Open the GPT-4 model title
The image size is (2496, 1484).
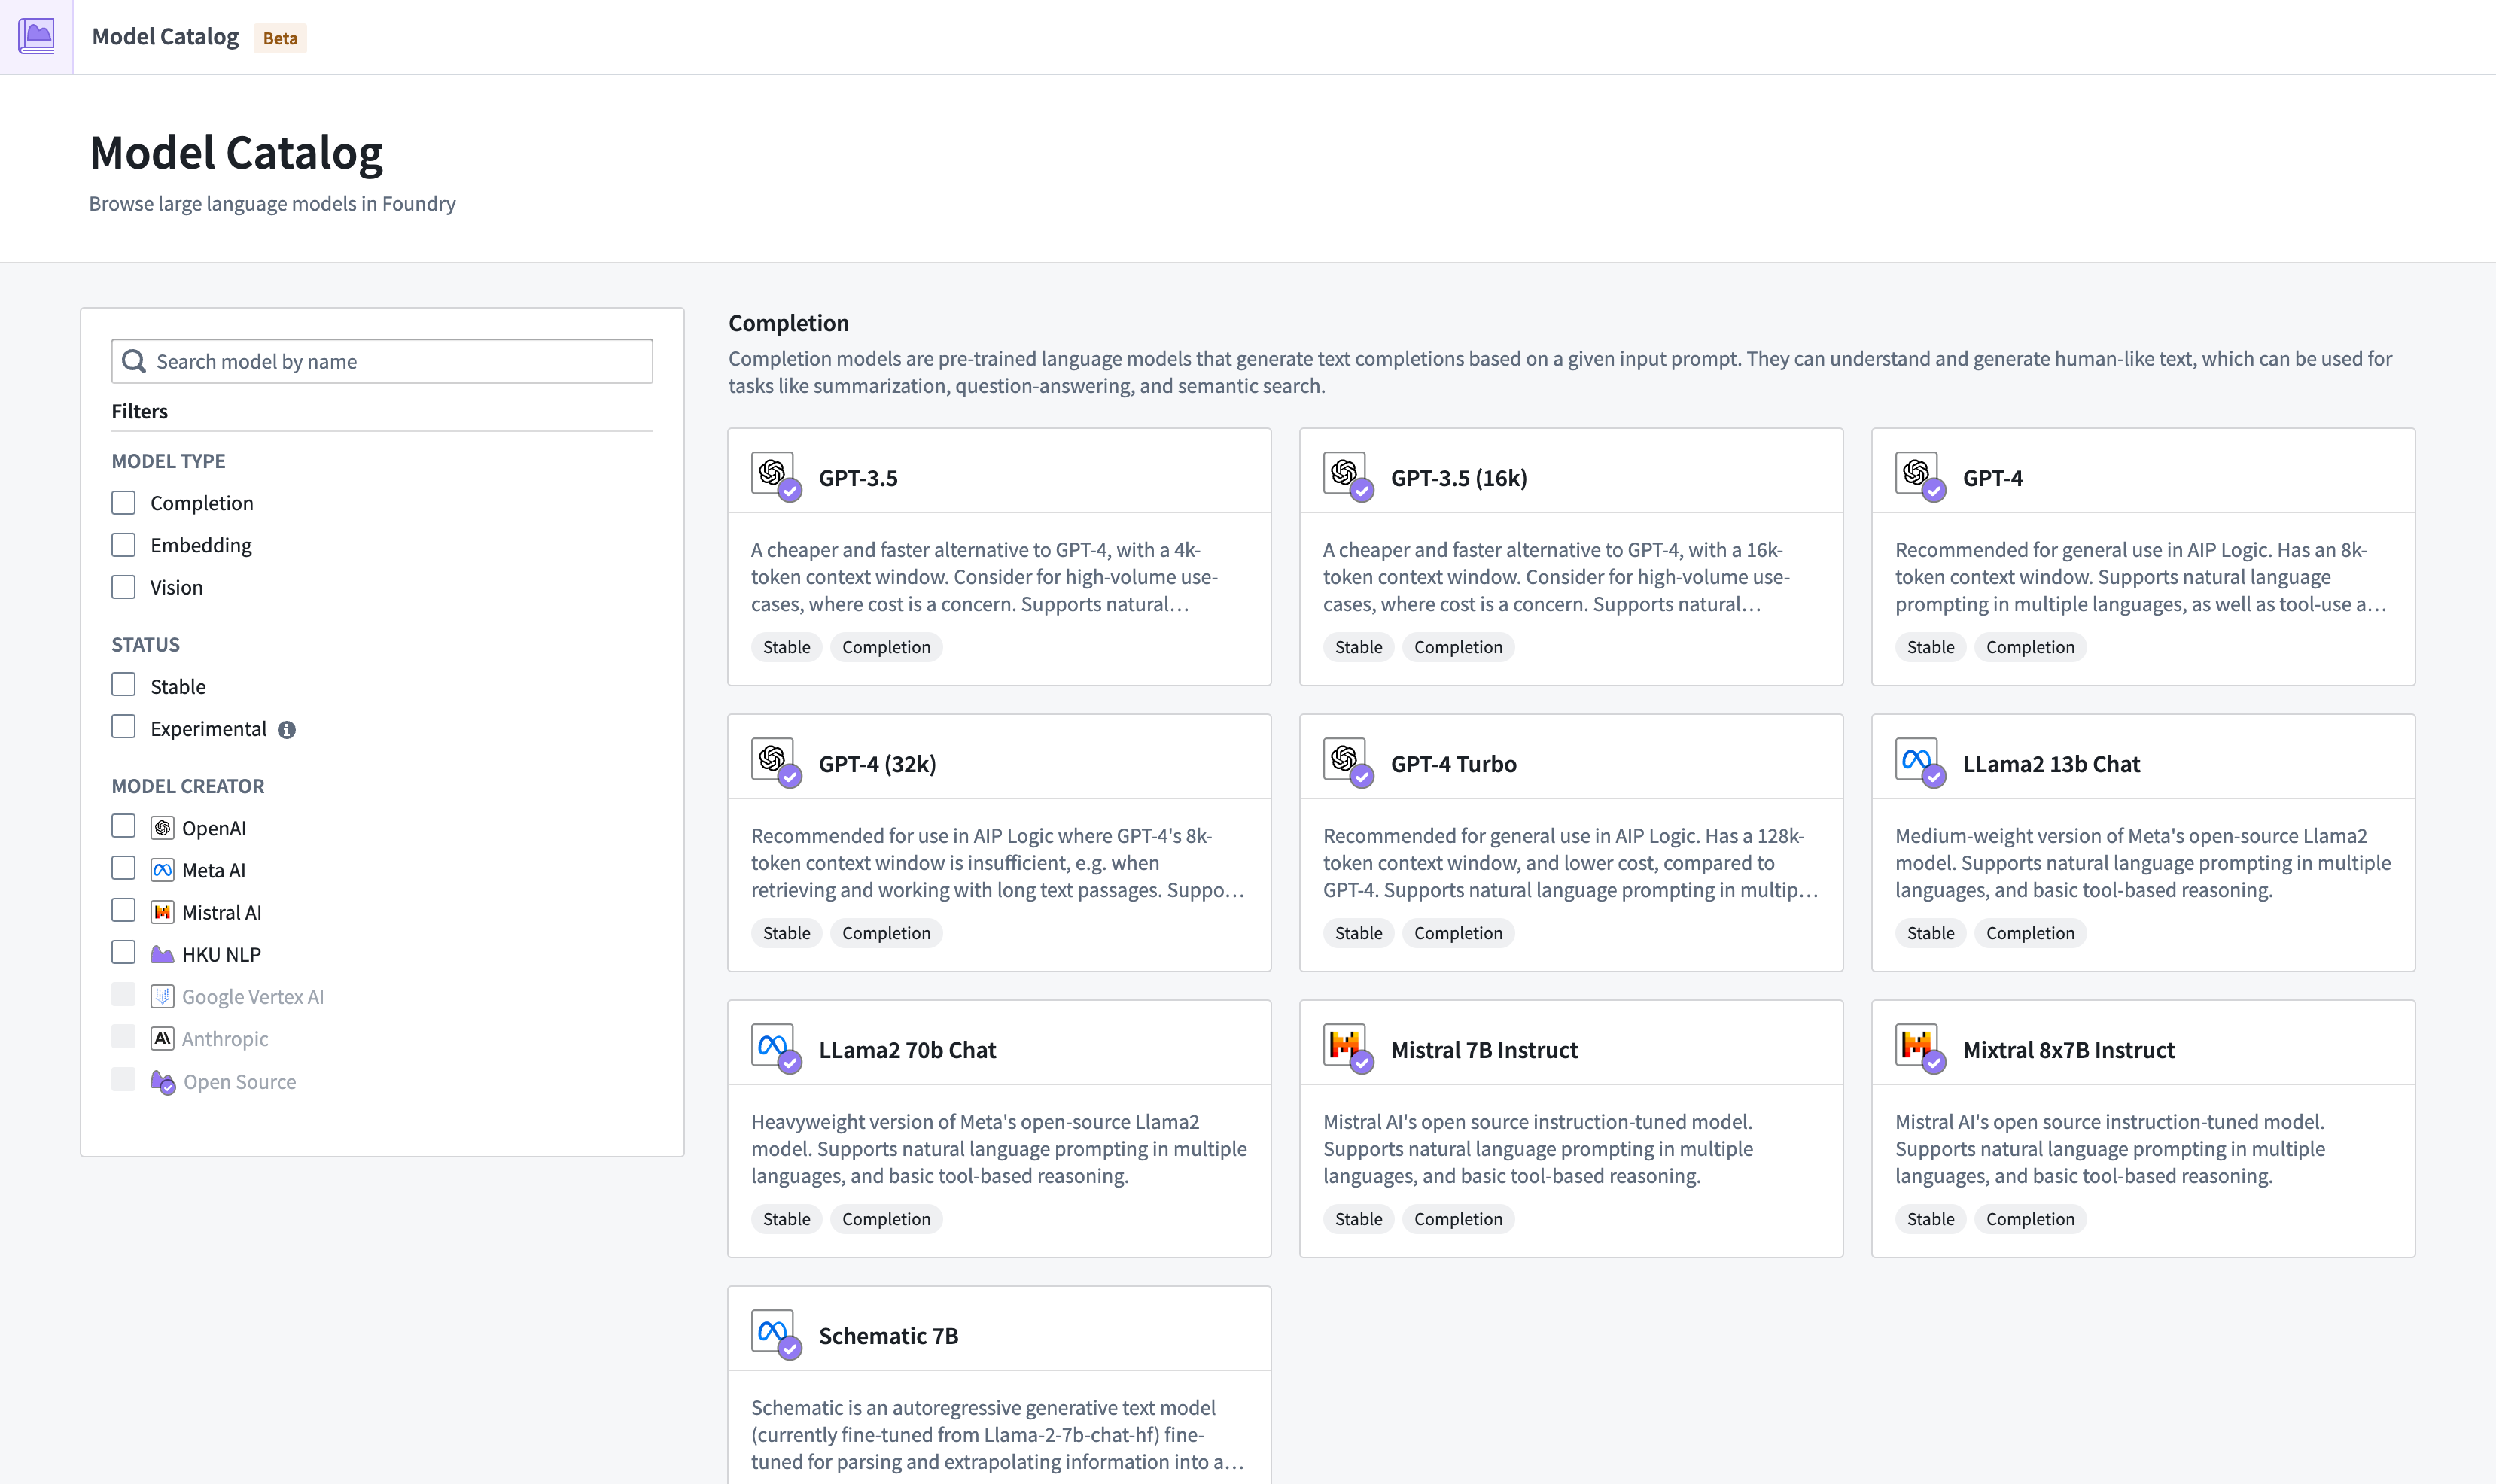click(1992, 478)
